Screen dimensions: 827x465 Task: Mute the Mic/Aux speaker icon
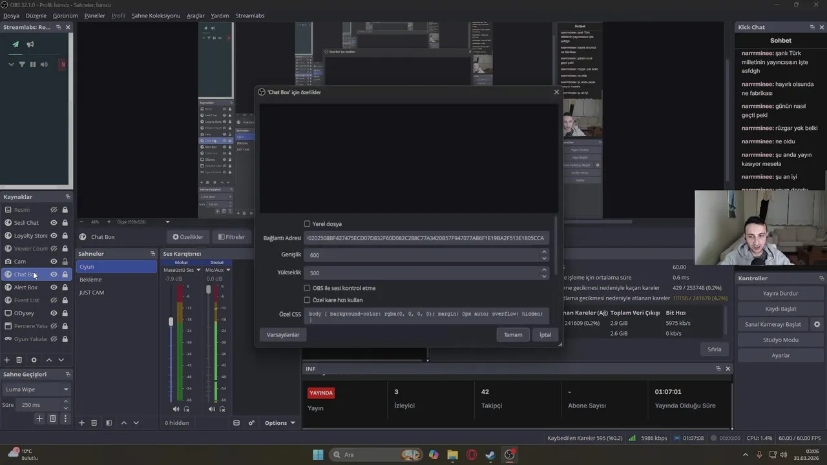coord(211,409)
